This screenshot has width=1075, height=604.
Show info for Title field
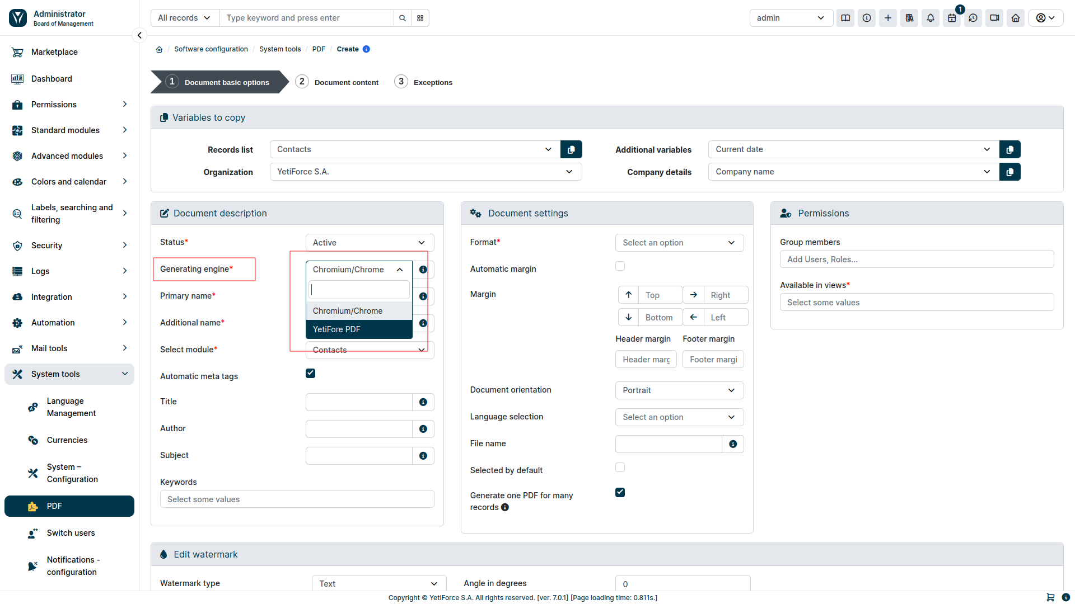[x=423, y=402]
